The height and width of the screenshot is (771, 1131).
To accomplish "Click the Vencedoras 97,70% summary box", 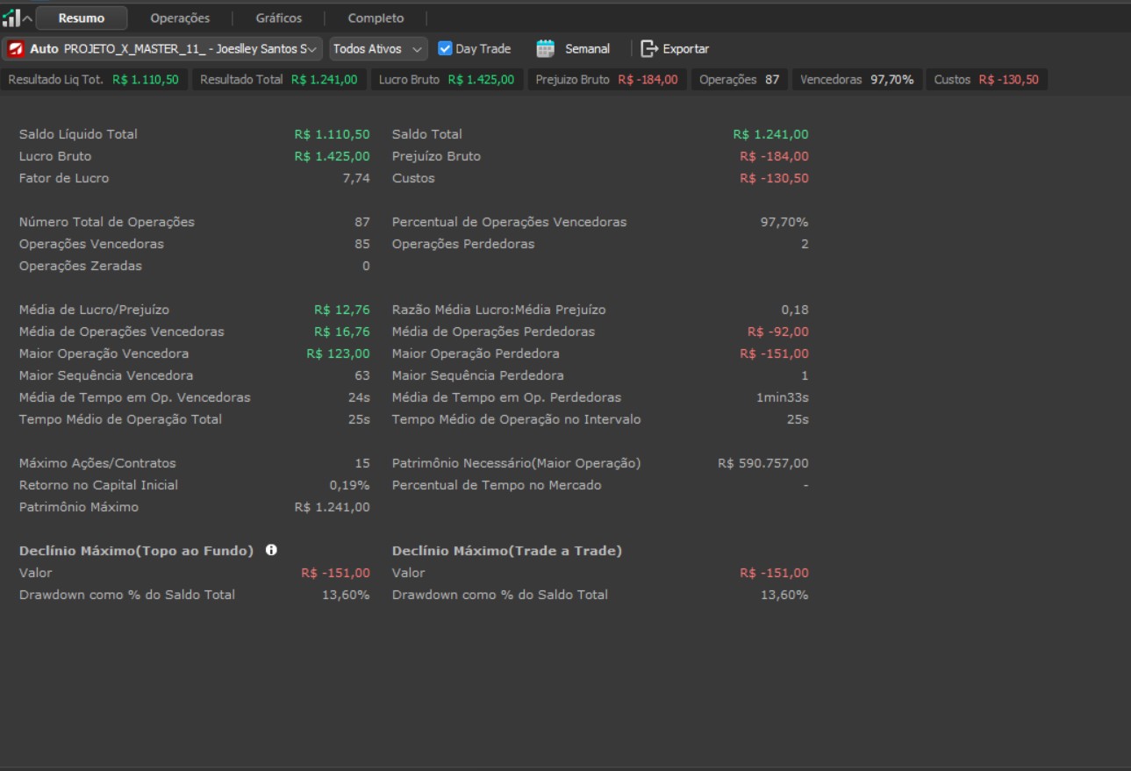I will pos(857,80).
